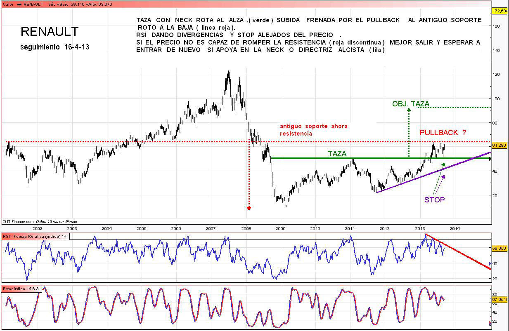Image resolution: width=509 pixels, height=331 pixels.
Task: Click the yellow 61,280 current price tag
Action: 499,146
